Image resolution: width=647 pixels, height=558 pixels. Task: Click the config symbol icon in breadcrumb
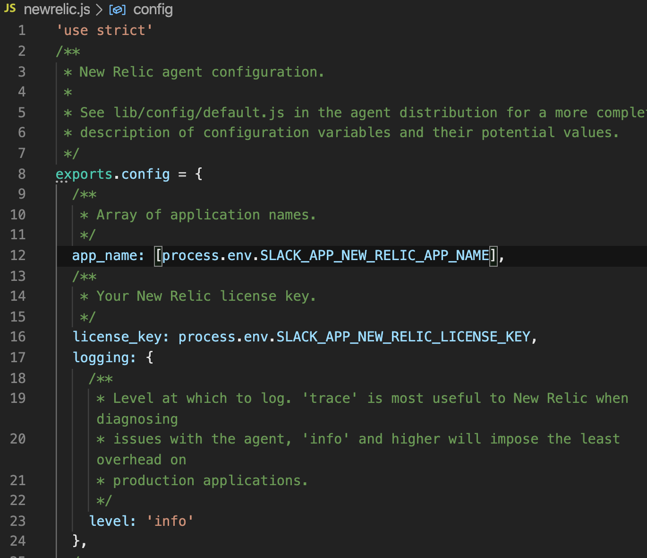pos(117,9)
